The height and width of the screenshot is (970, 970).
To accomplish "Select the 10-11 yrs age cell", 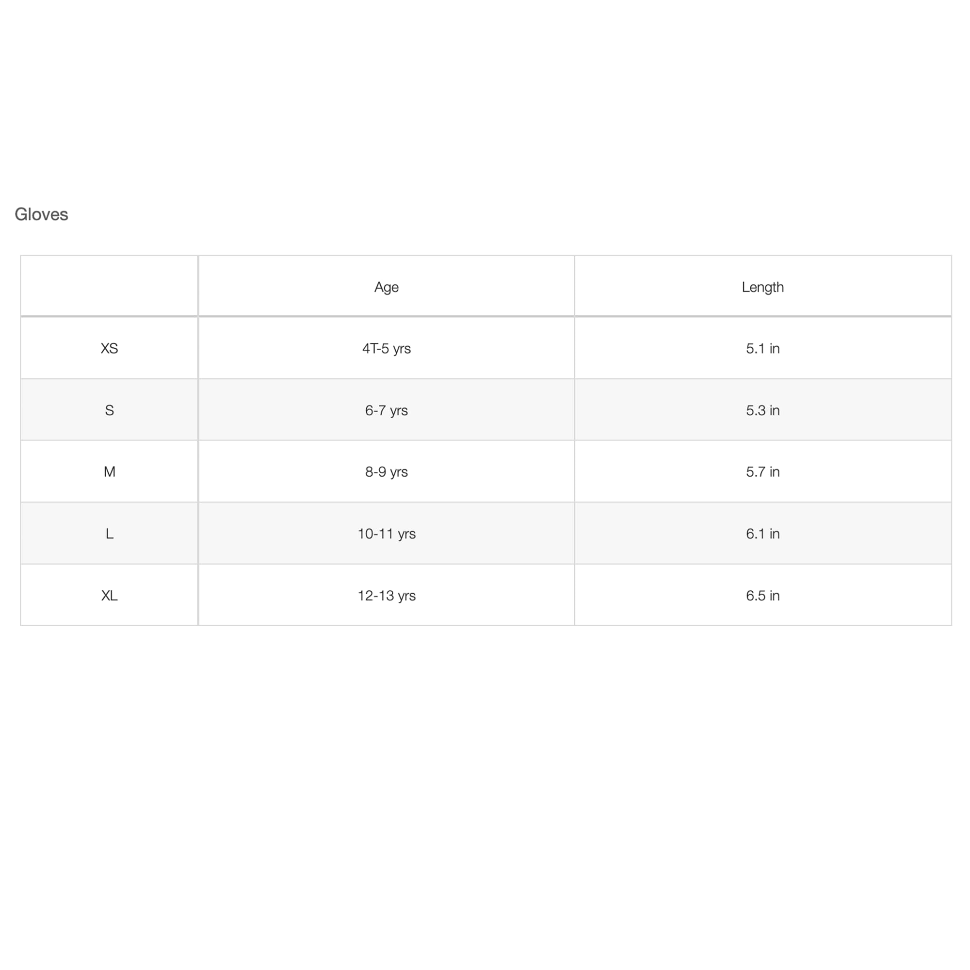I will pos(386,533).
